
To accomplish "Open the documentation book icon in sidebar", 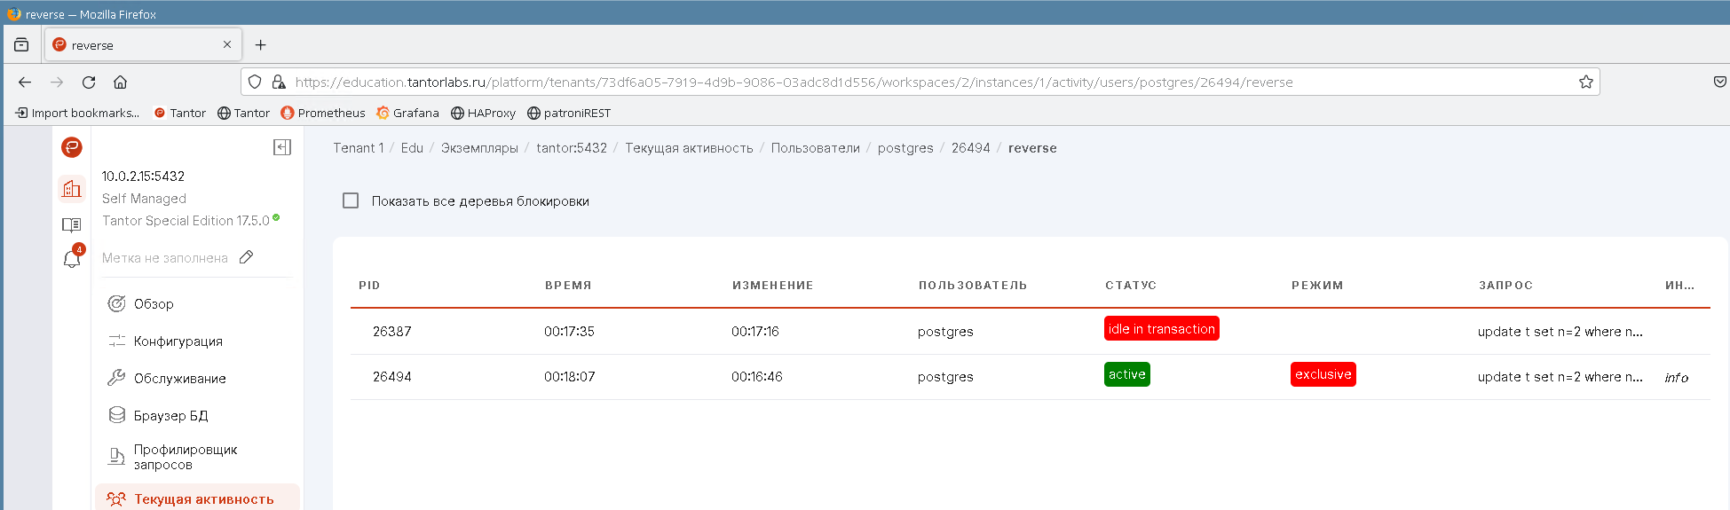I will 72,225.
